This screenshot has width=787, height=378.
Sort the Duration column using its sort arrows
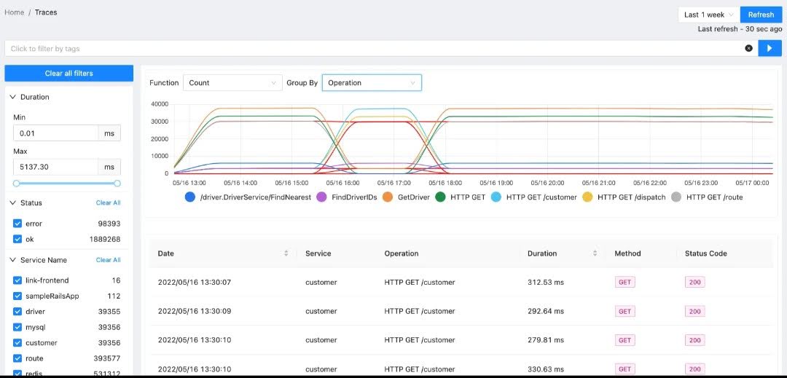point(595,253)
